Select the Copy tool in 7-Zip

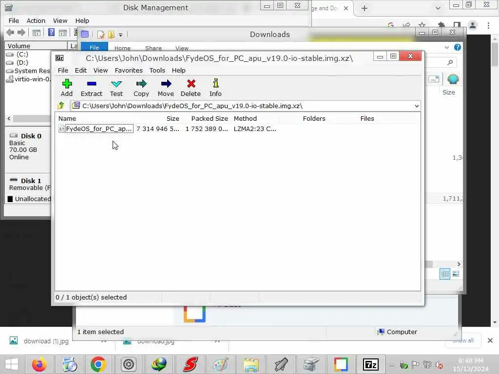141,88
